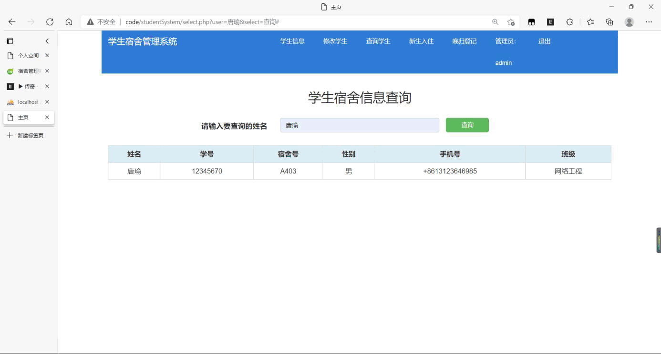Restore down the browser window
This screenshot has width=661, height=354.
(x=631, y=7)
